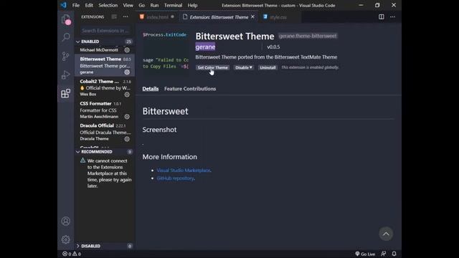This screenshot has height=258, width=459.
Task: Open the Run and Debug view
Action: click(66, 75)
